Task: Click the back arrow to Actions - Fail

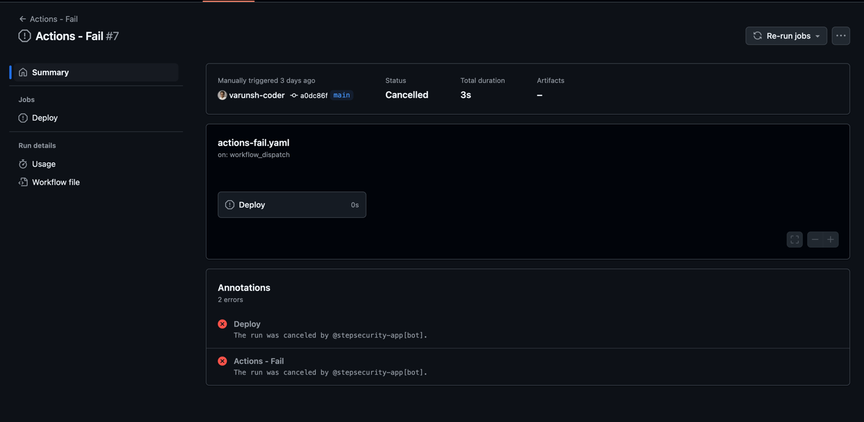Action: tap(22, 19)
